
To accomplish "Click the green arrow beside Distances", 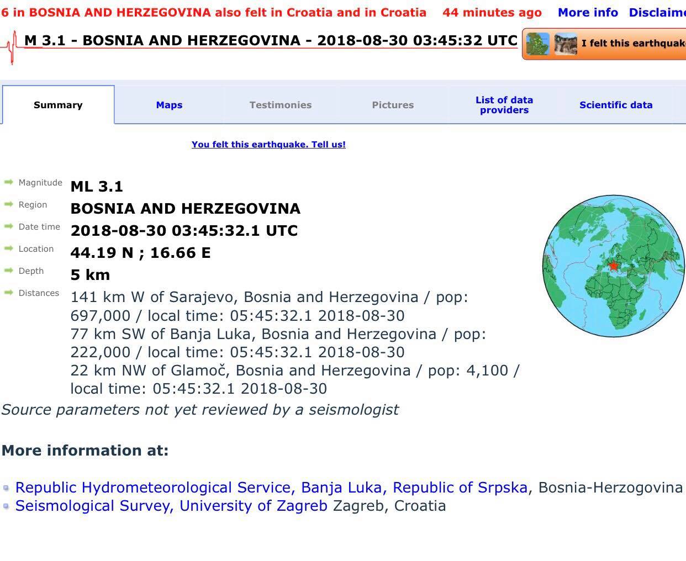I will tap(8, 293).
